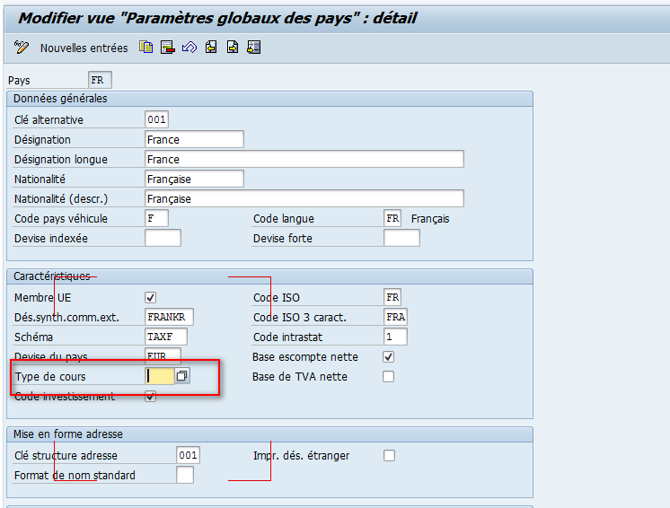Image resolution: width=670 pixels, height=508 pixels.
Task: Go to the previous entry icon
Action: (x=211, y=48)
